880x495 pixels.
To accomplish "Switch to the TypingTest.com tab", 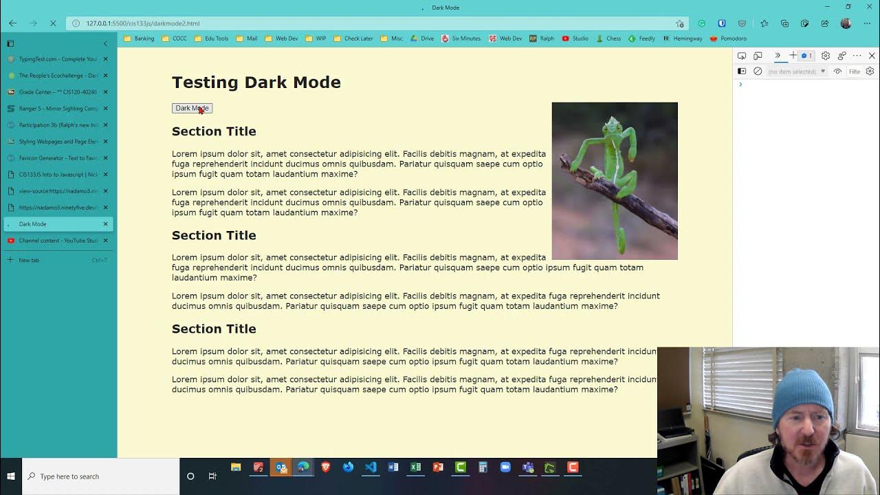I will point(58,59).
